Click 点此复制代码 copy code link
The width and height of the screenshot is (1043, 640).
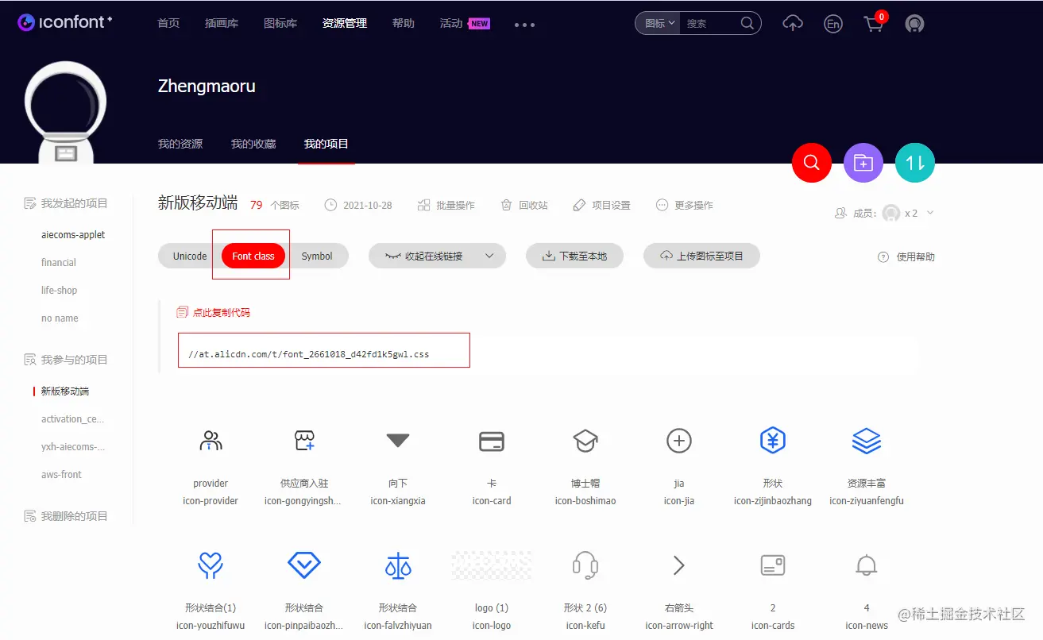click(x=213, y=312)
